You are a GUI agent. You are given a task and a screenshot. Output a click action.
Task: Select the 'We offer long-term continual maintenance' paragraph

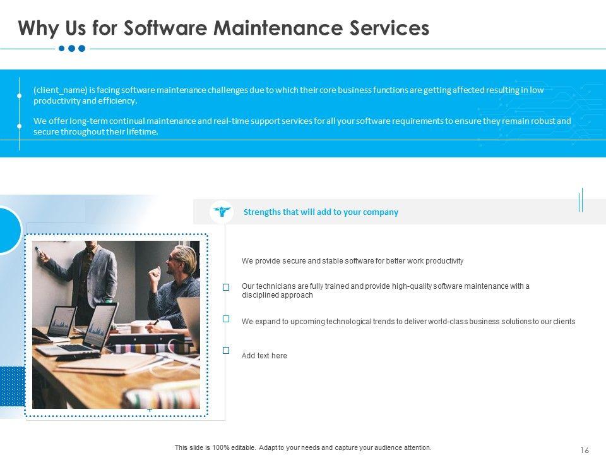[302, 126]
